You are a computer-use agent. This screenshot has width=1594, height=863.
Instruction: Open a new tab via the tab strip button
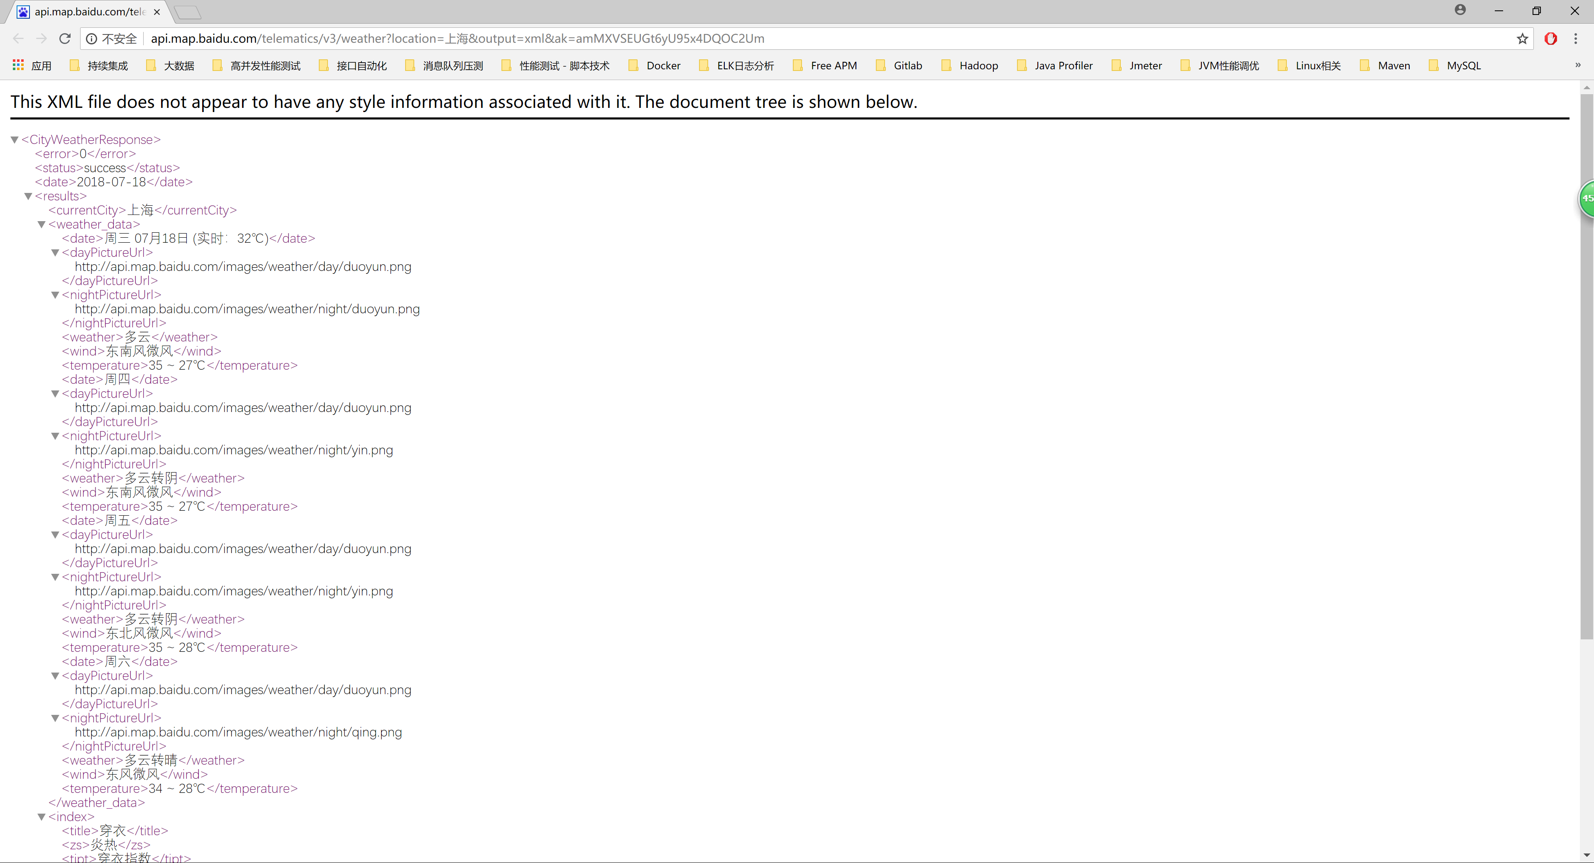pos(188,12)
